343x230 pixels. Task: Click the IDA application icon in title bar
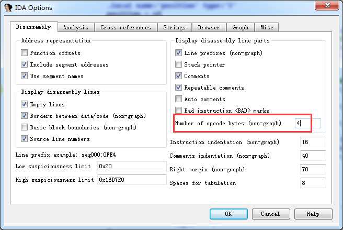[8, 8]
